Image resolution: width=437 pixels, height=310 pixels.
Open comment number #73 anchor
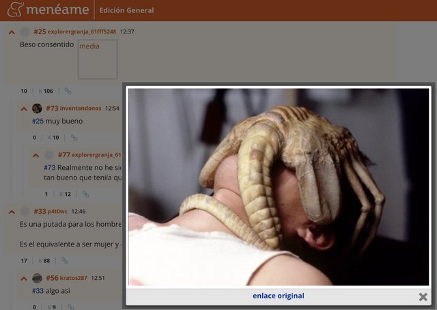(x=52, y=108)
